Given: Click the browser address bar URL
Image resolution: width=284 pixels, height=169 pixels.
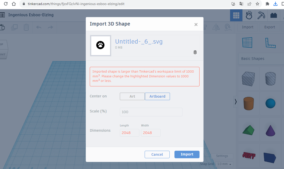Looking at the screenshot, I should pyautogui.click(x=76, y=4).
